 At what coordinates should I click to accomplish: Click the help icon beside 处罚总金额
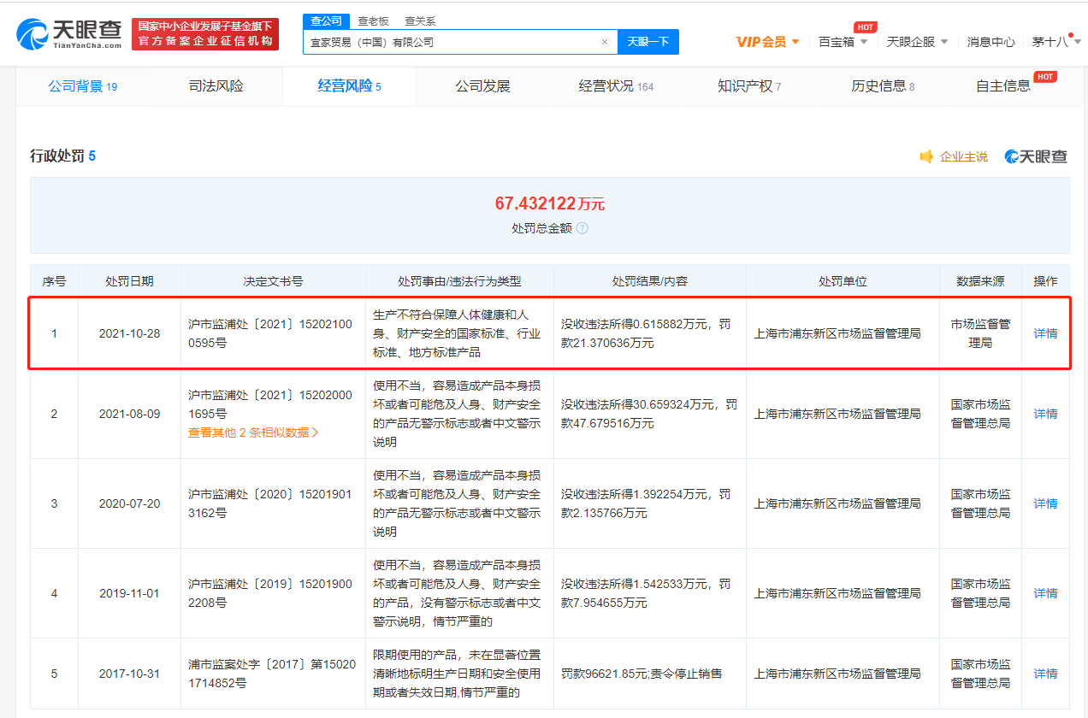point(582,228)
